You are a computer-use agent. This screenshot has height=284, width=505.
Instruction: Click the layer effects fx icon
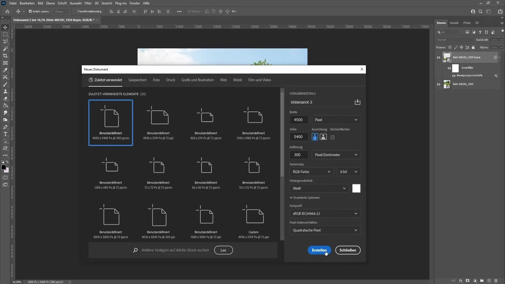coord(461,281)
